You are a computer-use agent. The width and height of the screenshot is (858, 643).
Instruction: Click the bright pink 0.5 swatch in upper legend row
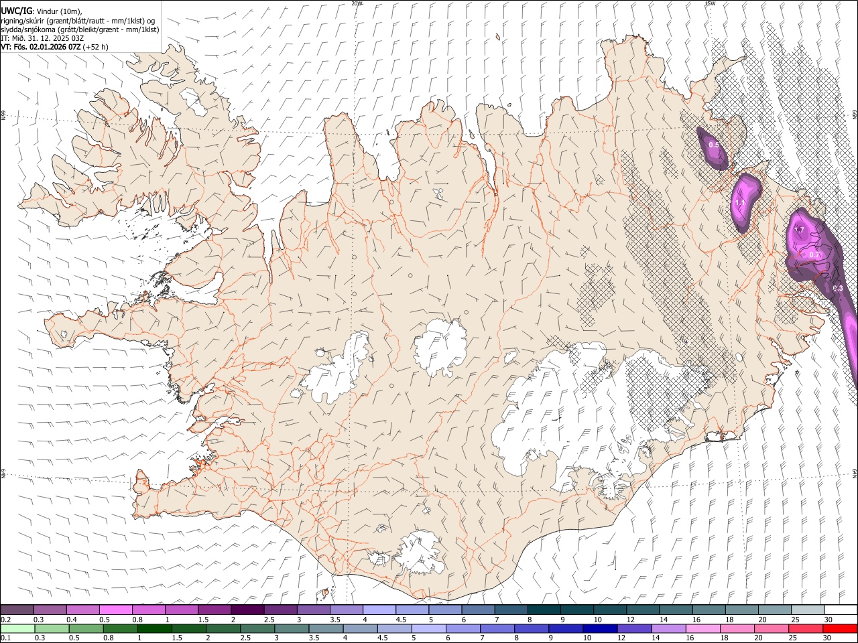click(x=116, y=610)
